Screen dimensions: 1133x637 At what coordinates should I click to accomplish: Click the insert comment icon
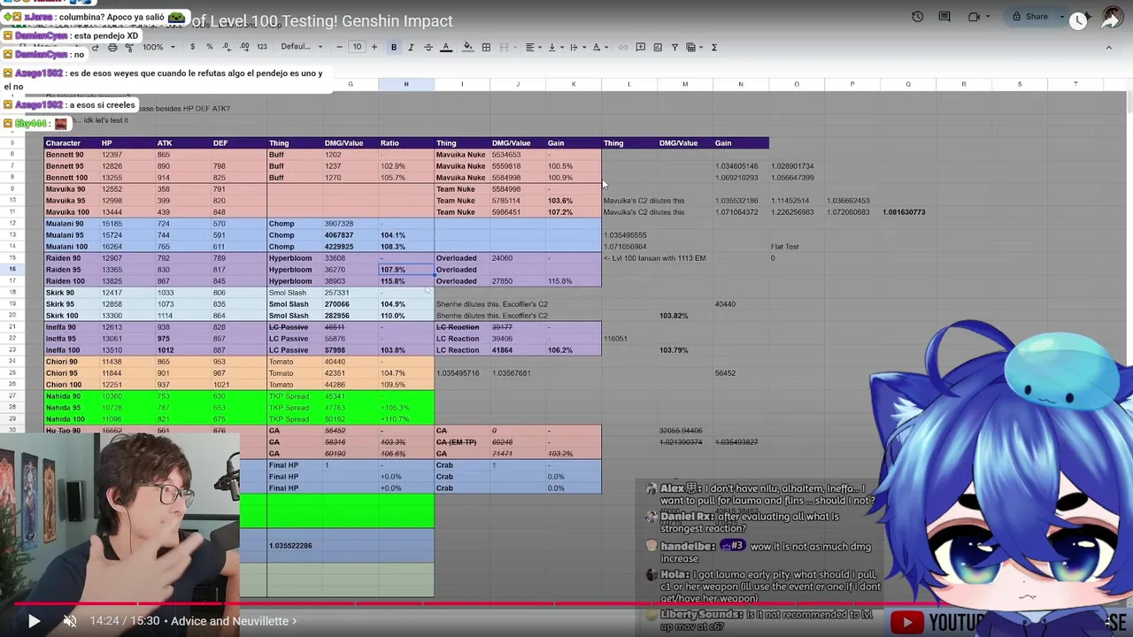click(641, 47)
